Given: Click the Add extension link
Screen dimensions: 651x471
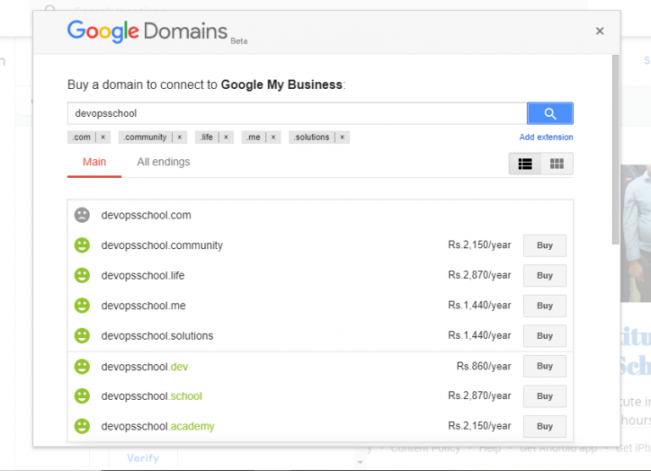Looking at the screenshot, I should [546, 137].
